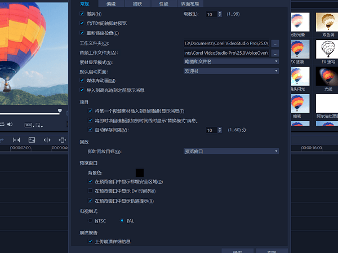Open the 默认启动页面 dropdown
The width and height of the screenshot is (338, 253).
click(231, 71)
